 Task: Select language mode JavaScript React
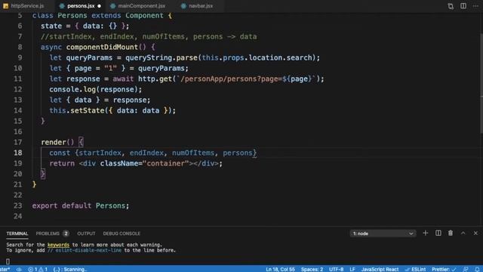pyautogui.click(x=380, y=269)
